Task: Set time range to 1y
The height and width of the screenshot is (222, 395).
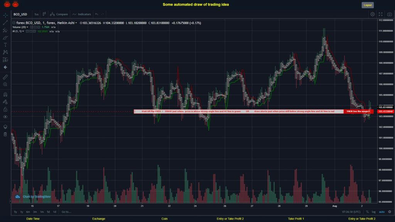Action: pos(22,212)
